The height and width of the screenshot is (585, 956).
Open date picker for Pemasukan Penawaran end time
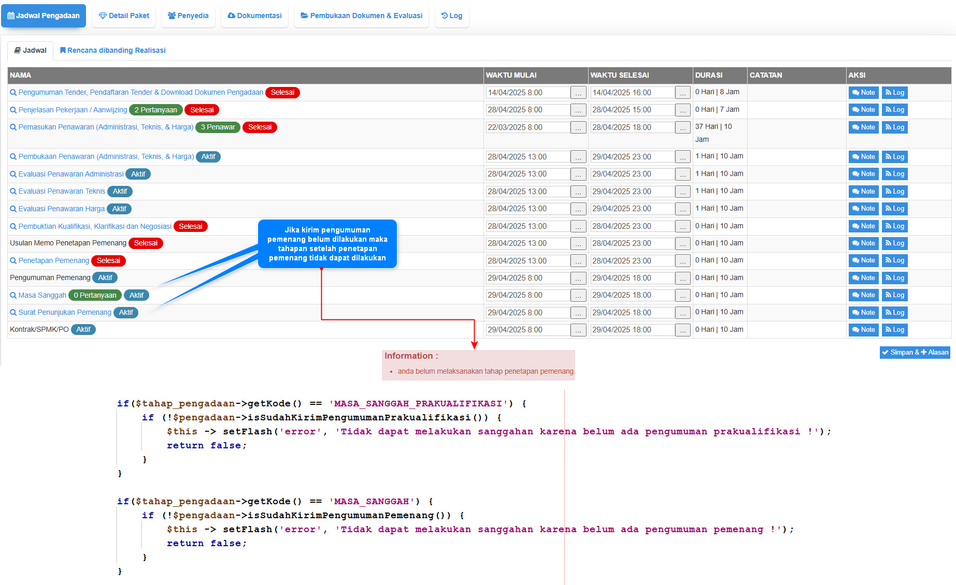(x=683, y=128)
